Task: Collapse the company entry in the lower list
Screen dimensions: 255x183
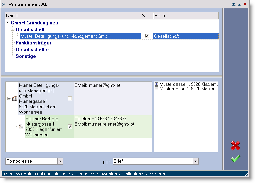Action: click(9, 99)
